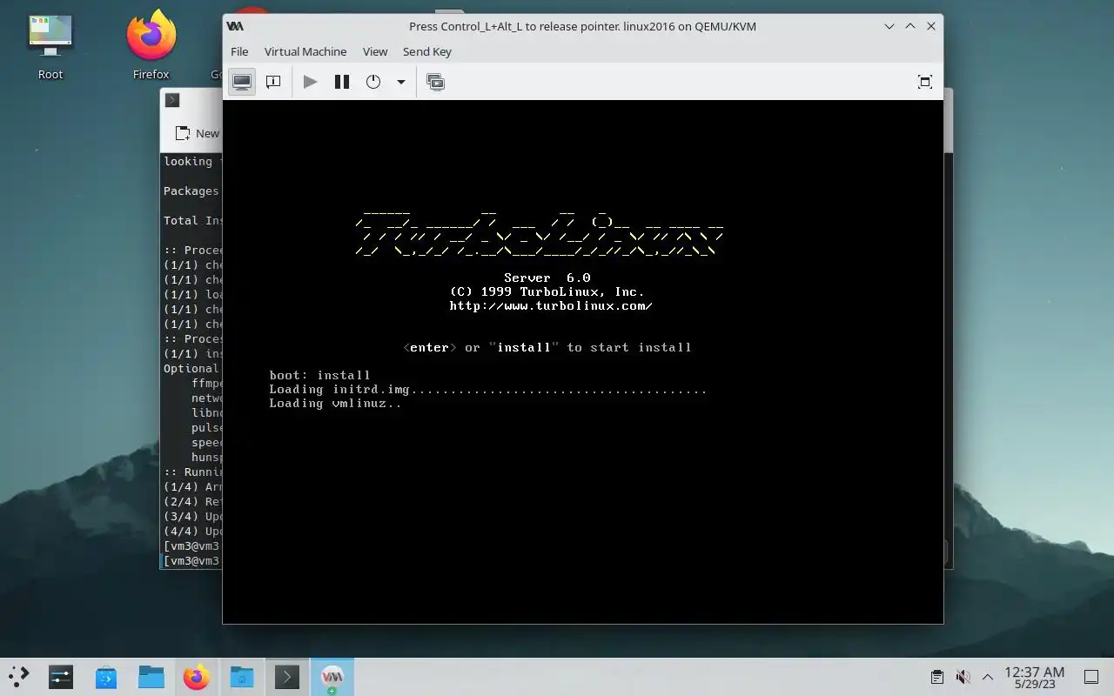Click the '<enter> or "install"' prompt text
Screen dimensions: 1114x696
coord(547,347)
